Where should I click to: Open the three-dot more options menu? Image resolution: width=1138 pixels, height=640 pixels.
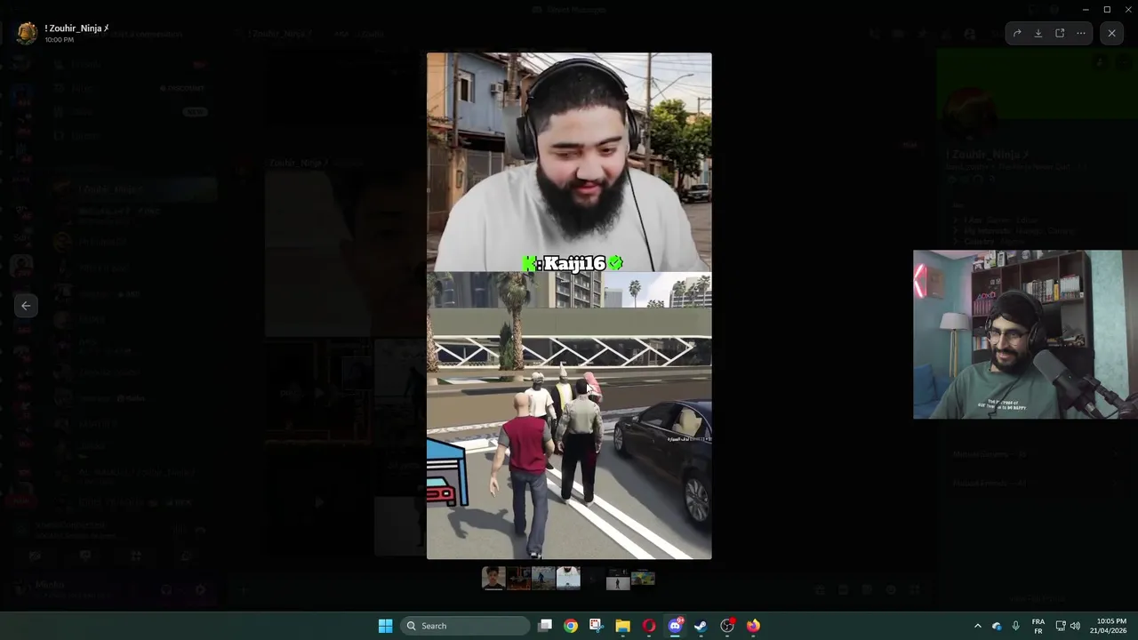(x=1081, y=33)
